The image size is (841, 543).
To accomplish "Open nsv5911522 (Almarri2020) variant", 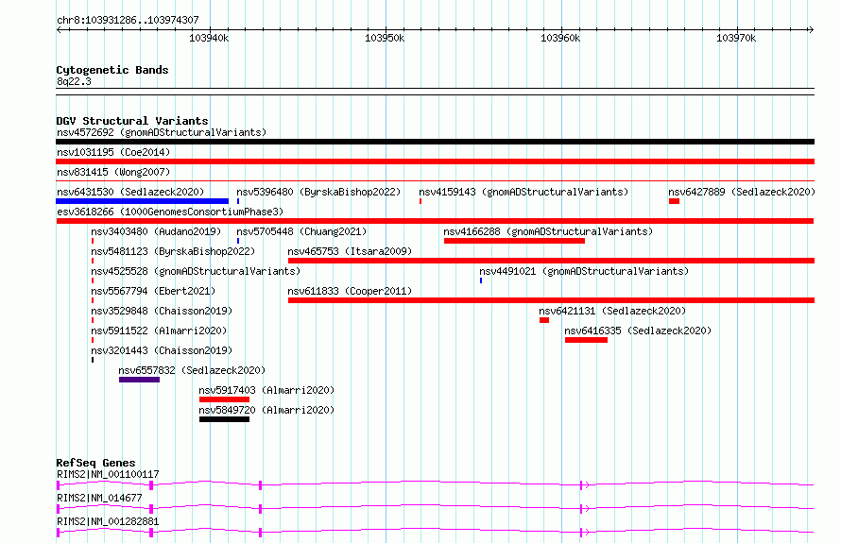I will (x=159, y=331).
